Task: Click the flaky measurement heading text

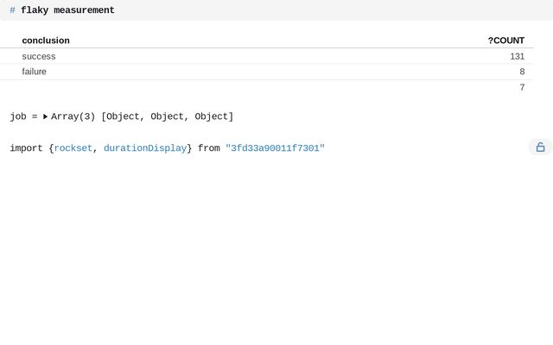Action: pyautogui.click(x=67, y=10)
